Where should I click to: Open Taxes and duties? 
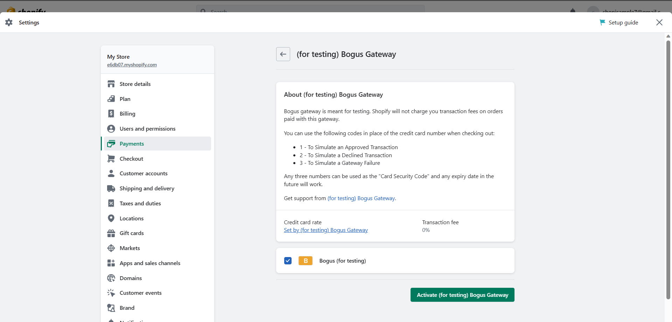click(x=157, y=203)
